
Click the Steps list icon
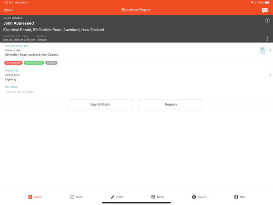72,197
